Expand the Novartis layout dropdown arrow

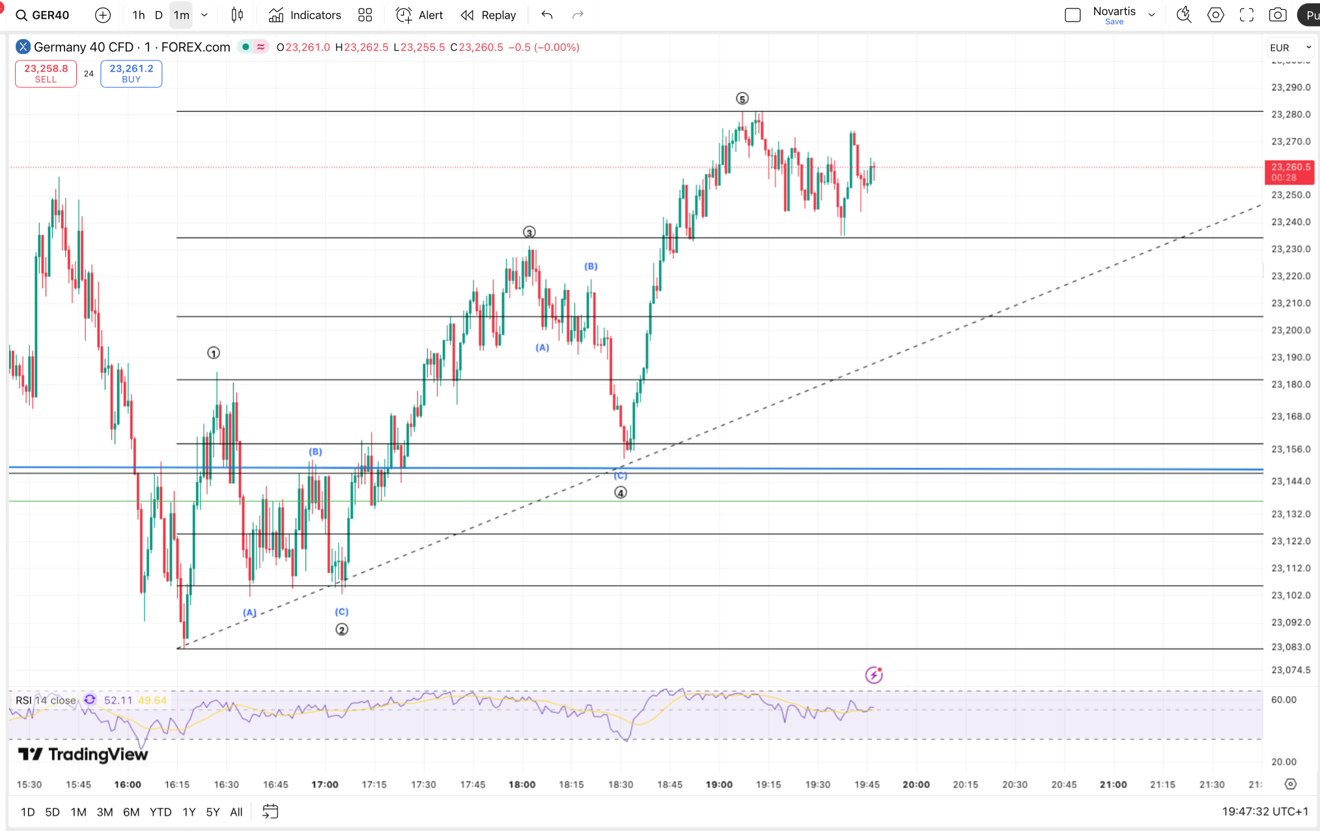(x=1151, y=15)
